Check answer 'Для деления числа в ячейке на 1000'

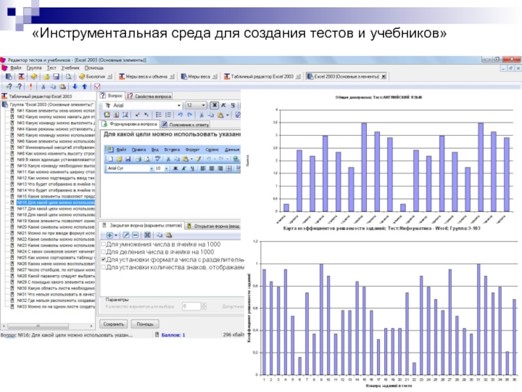(104, 252)
